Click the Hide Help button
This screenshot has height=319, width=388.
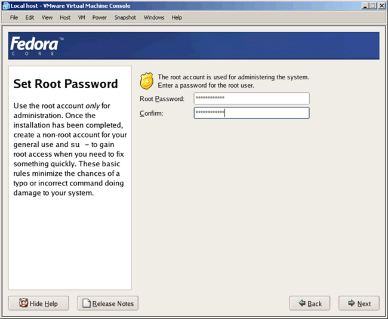point(38,303)
